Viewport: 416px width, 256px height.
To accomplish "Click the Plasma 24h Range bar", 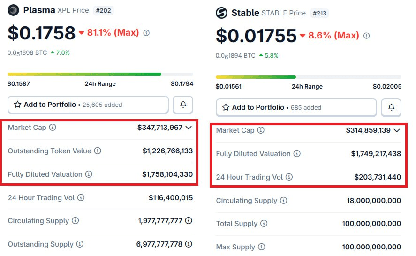I will (x=100, y=74).
